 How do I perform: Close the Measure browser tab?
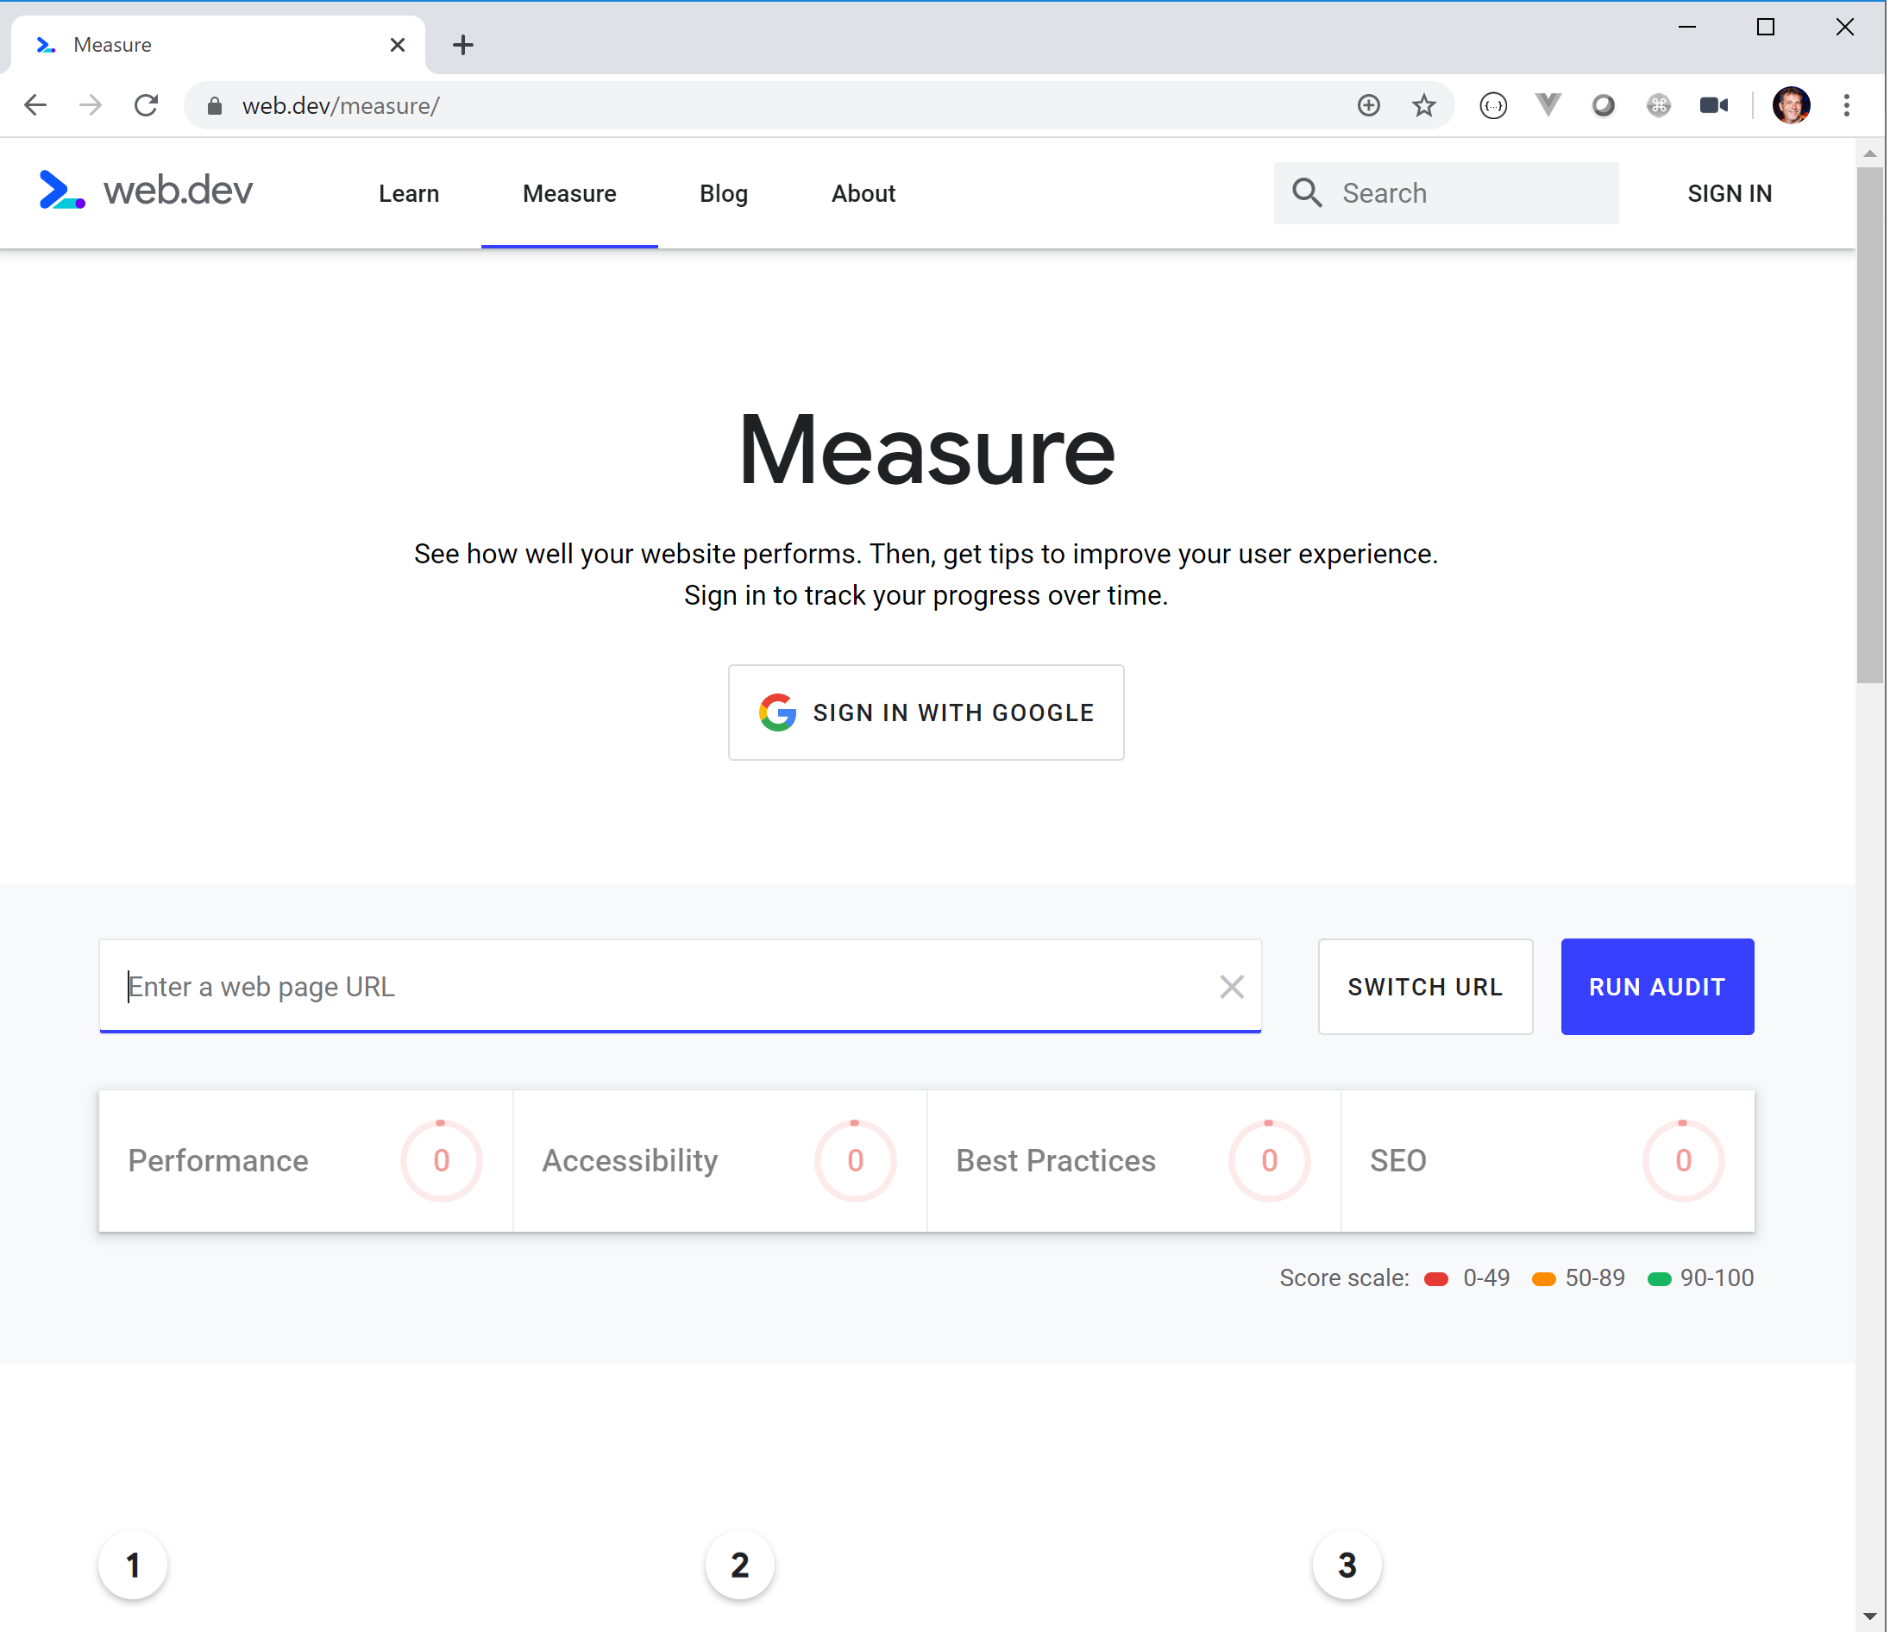[x=397, y=45]
